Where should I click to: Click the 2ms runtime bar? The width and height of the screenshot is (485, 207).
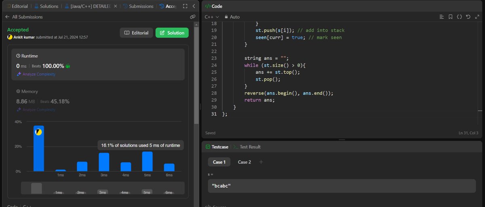[x=82, y=167]
